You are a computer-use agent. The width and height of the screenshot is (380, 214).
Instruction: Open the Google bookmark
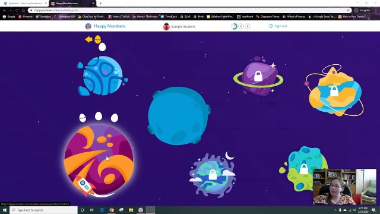(x=9, y=17)
